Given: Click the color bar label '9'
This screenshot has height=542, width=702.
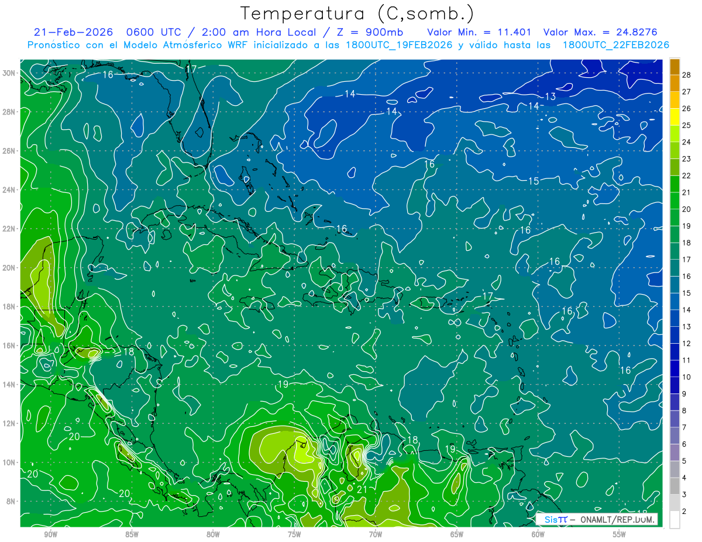Looking at the screenshot, I should [684, 393].
